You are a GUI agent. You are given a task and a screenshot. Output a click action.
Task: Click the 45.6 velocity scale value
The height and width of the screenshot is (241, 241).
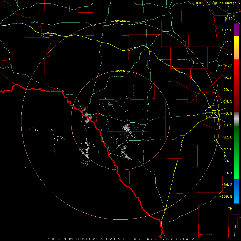(228, 78)
